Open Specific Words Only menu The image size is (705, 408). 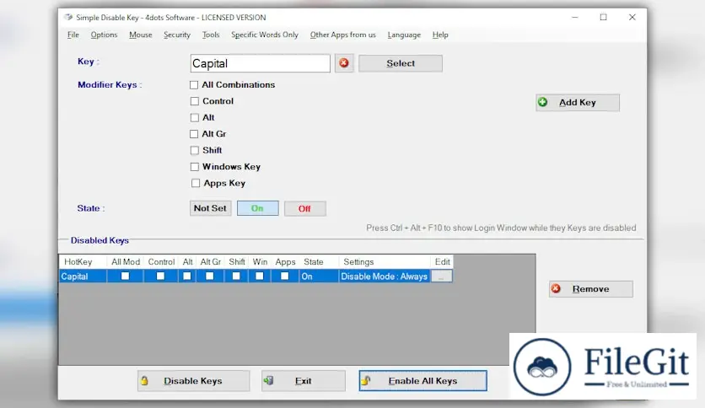tap(265, 35)
